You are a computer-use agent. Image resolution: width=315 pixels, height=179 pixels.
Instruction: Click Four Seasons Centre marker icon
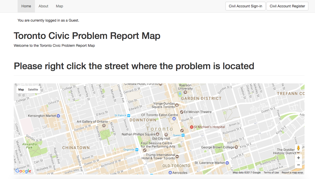tap(145, 150)
